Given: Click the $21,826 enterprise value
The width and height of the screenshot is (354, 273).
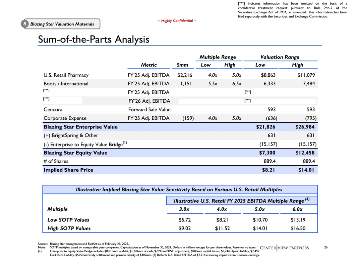Looking at the screenshot, I should click(265, 127).
